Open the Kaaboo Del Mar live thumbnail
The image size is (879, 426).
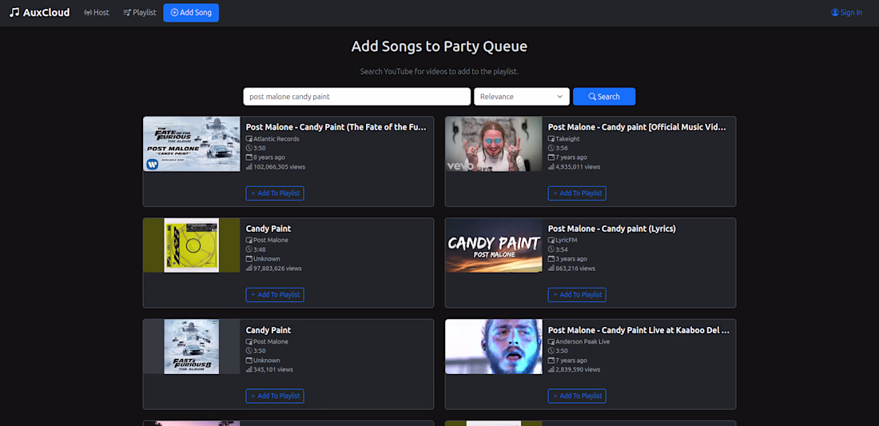point(494,347)
